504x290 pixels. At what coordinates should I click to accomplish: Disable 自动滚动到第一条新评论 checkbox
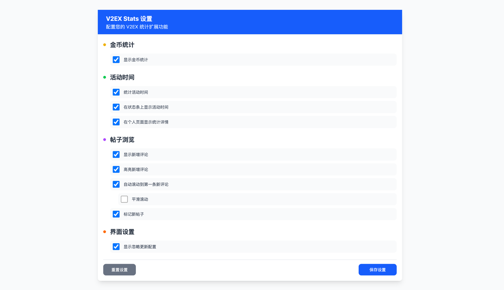[x=116, y=184]
